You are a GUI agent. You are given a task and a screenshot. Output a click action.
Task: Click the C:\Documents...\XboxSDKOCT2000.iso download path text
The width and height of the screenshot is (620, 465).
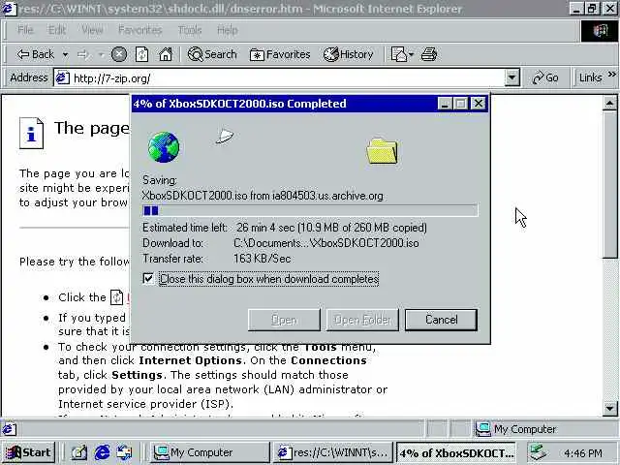[325, 243]
